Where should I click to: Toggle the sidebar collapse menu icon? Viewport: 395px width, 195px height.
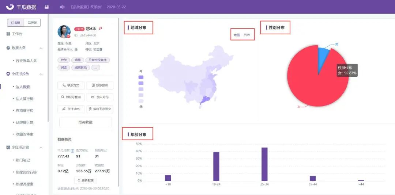tap(46, 7)
